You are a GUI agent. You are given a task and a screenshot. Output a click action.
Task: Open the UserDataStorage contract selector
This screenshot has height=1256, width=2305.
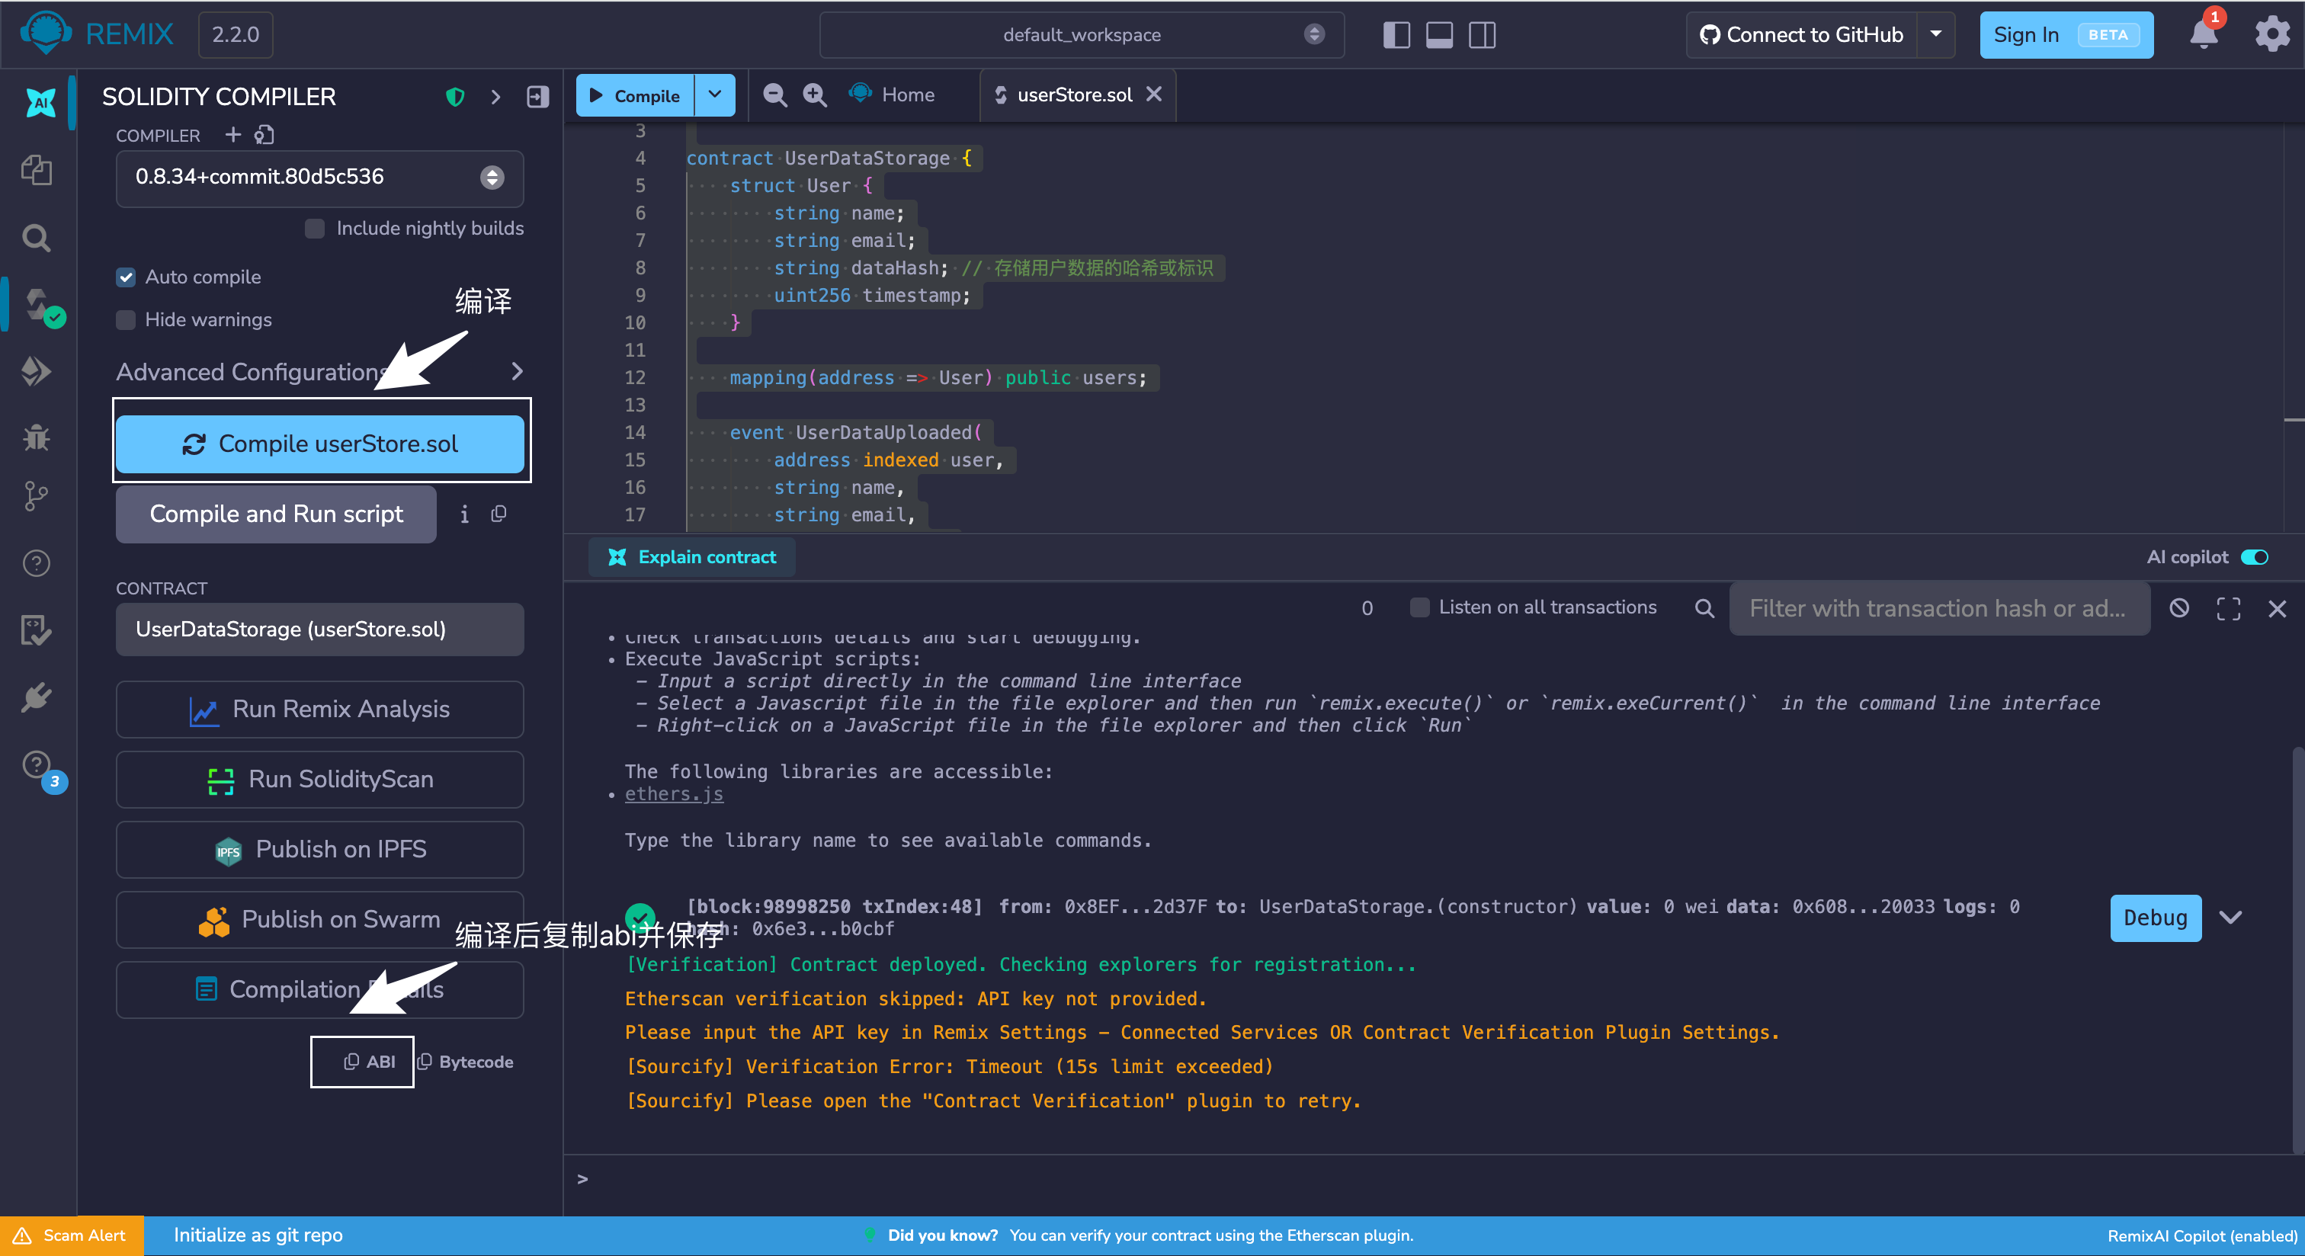click(319, 629)
